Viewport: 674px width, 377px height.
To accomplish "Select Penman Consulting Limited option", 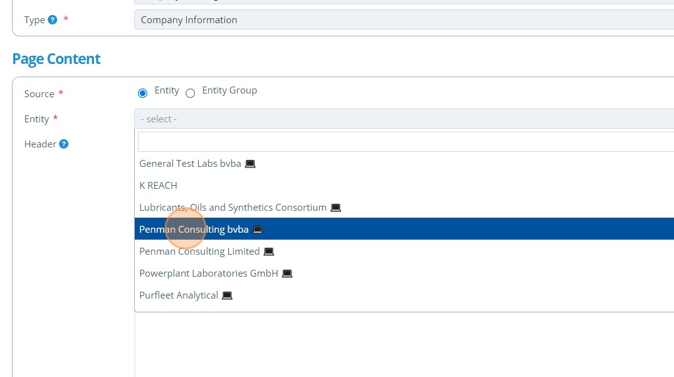I will click(404, 252).
